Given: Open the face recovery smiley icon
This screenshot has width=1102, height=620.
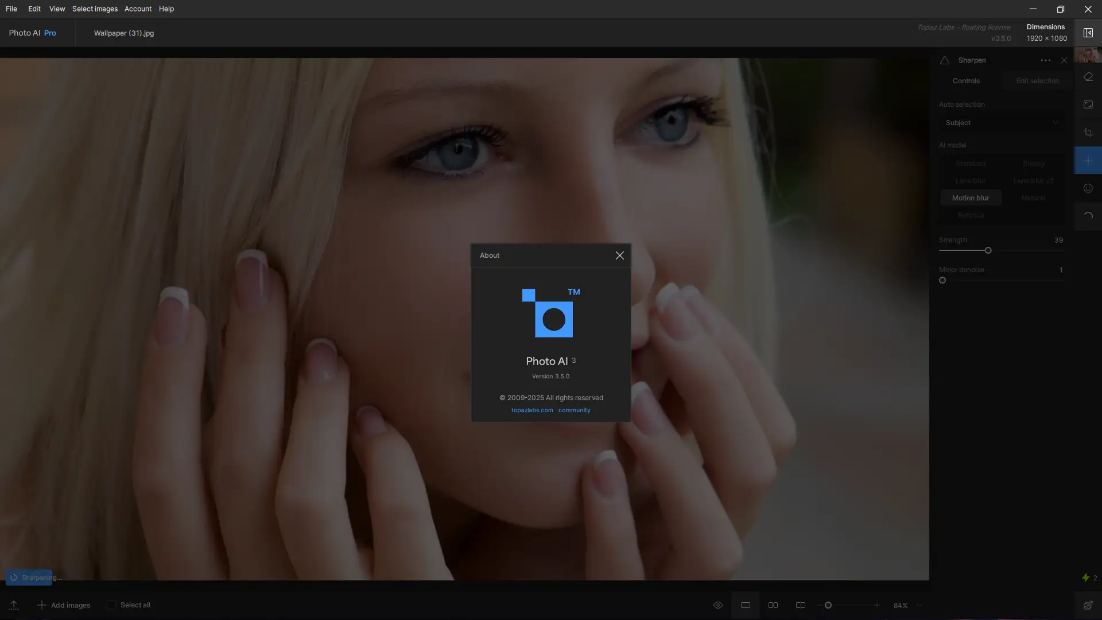Looking at the screenshot, I should (1088, 188).
